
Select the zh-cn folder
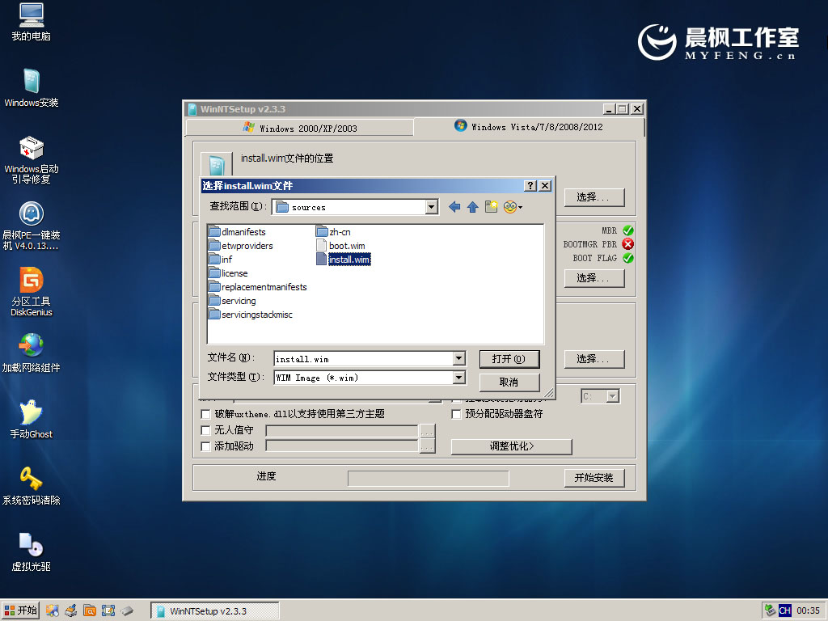(x=333, y=232)
